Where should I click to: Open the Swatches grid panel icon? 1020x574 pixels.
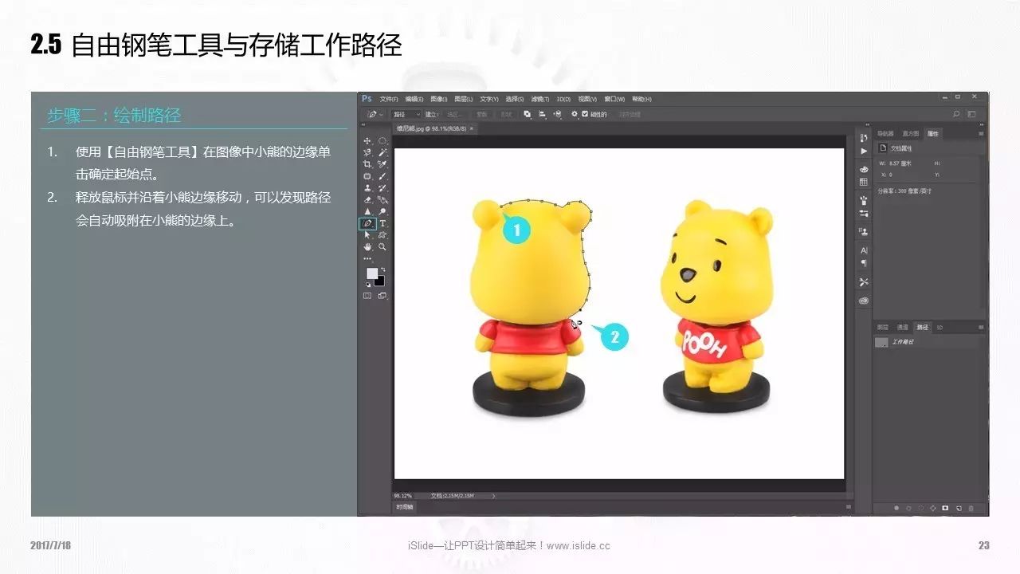point(864,182)
